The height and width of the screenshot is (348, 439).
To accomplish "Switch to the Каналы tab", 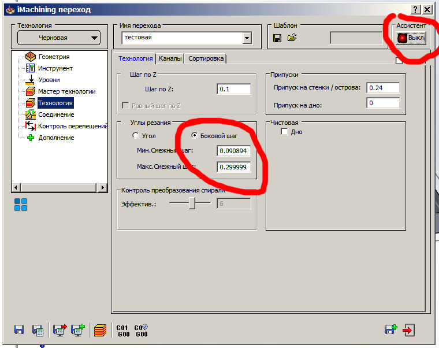I will tap(170, 58).
